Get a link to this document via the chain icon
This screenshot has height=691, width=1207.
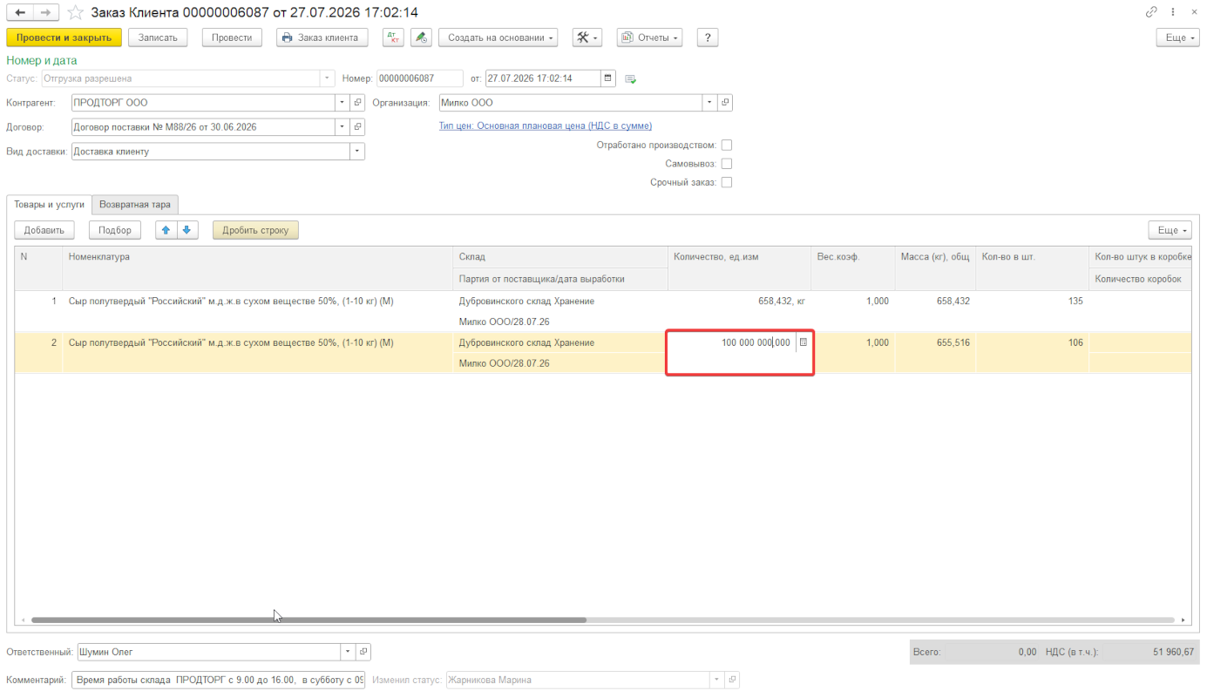click(1151, 12)
